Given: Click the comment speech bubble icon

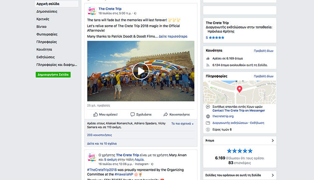Looking at the screenshot, I should coord(132,114).
